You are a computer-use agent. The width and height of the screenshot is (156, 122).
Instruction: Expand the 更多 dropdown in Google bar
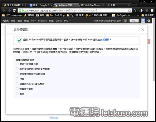click(x=67, y=21)
